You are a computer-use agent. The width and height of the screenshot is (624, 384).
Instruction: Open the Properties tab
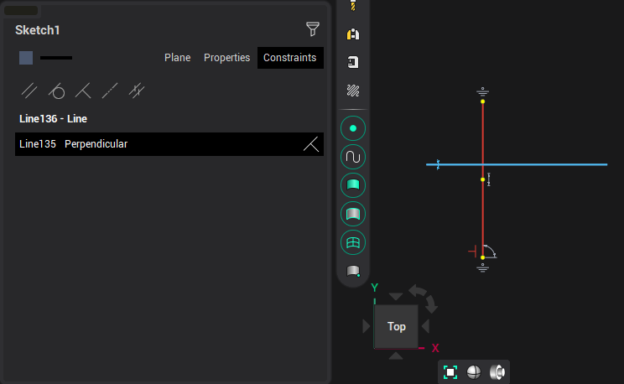pyautogui.click(x=226, y=58)
